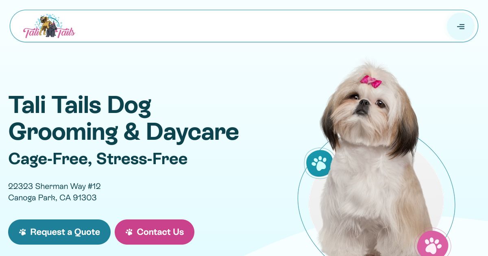
Task: Click the teal paw print badge
Action: coord(319,163)
